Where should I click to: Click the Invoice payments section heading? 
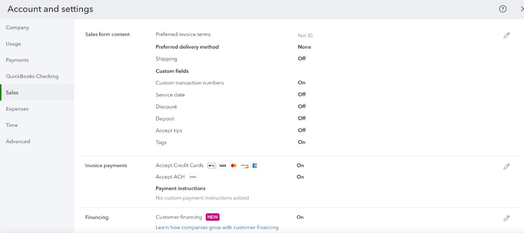(106, 166)
